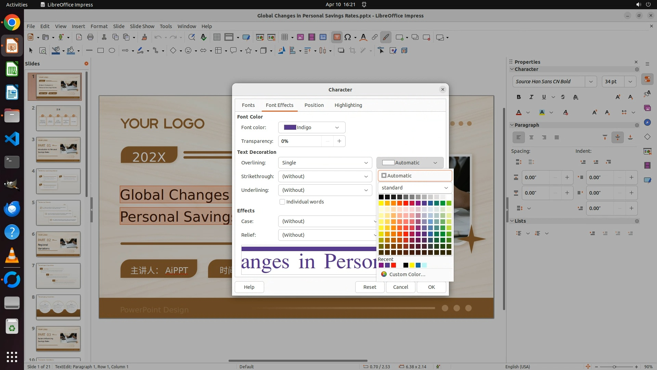This screenshot has width=657, height=370.
Task: Open the Font color Indigo dropdown
Action: [311, 127]
